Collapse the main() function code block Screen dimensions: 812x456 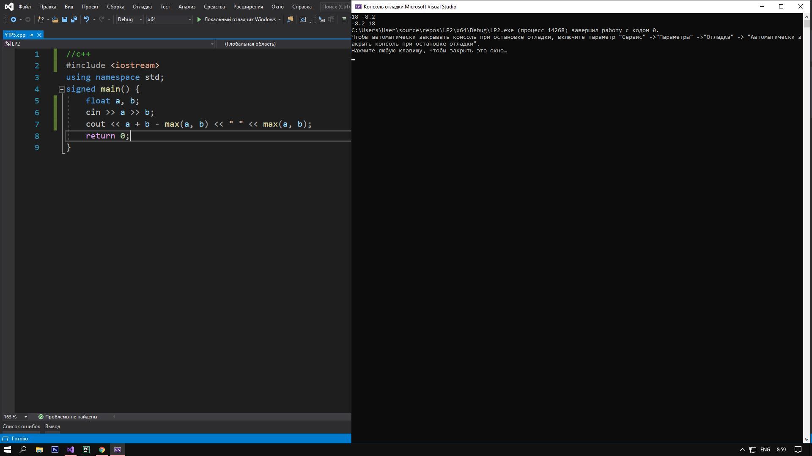(x=62, y=89)
